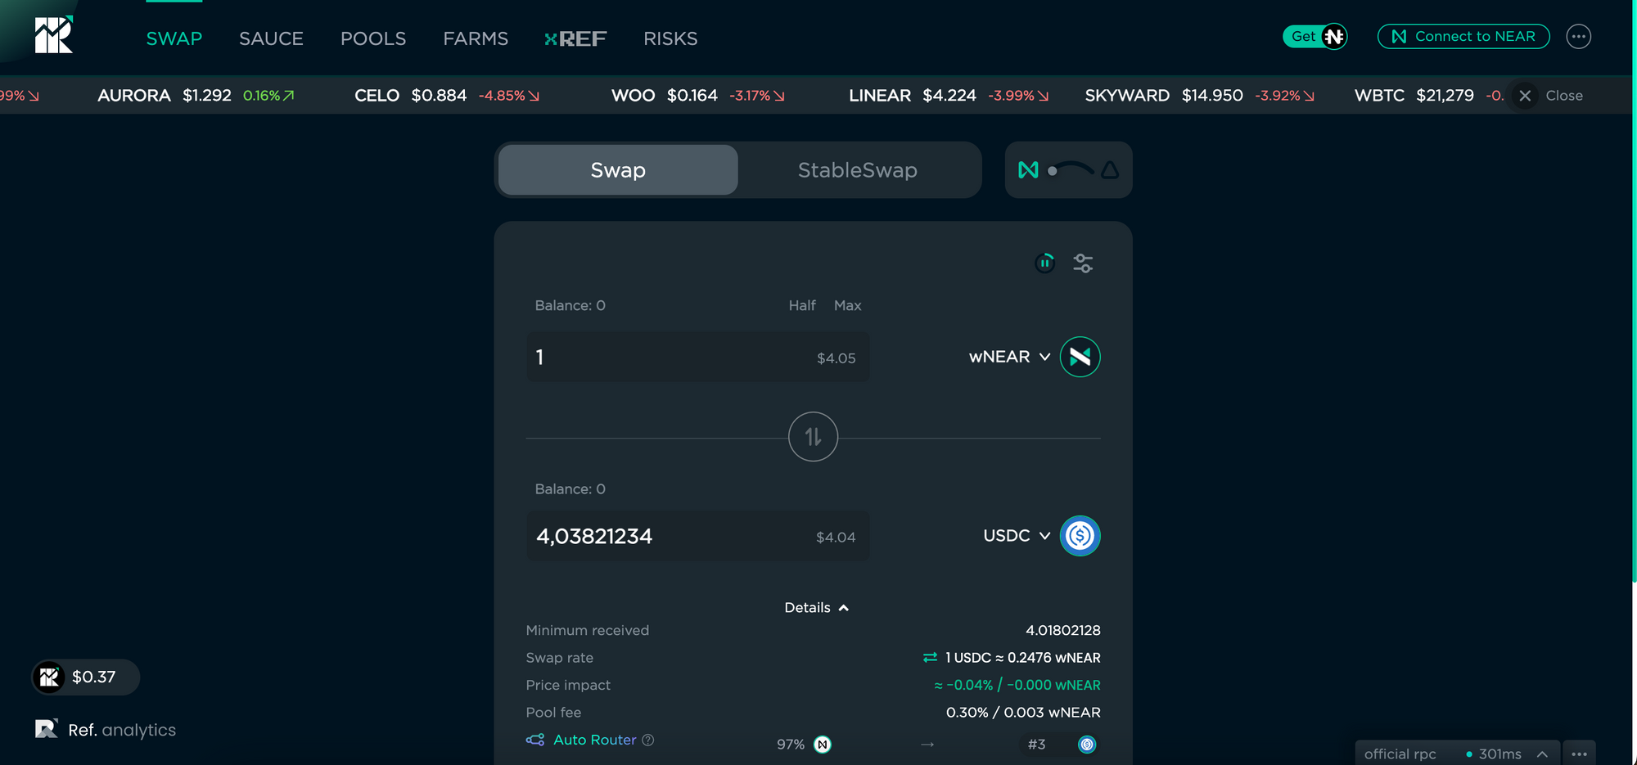1637x765 pixels.
Task: Open the SWAP navigation tab
Action: point(174,38)
